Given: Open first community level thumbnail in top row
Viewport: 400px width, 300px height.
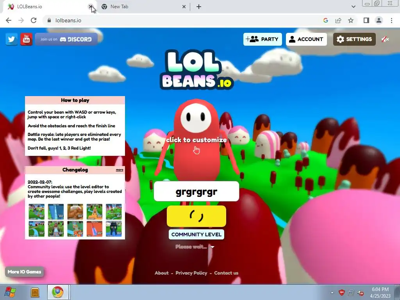Looking at the screenshot, I should [36, 212].
